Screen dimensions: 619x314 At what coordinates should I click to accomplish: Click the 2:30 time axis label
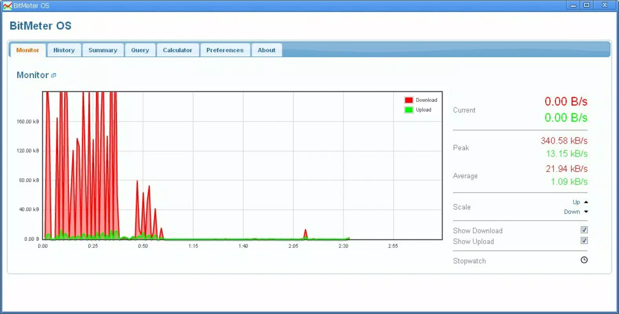pos(343,246)
